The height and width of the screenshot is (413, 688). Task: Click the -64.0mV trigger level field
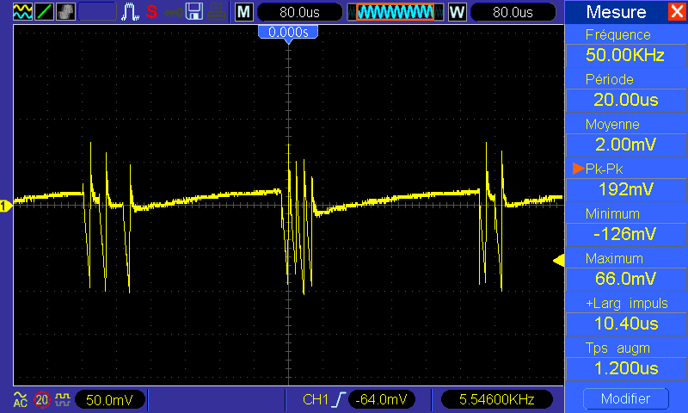[382, 399]
